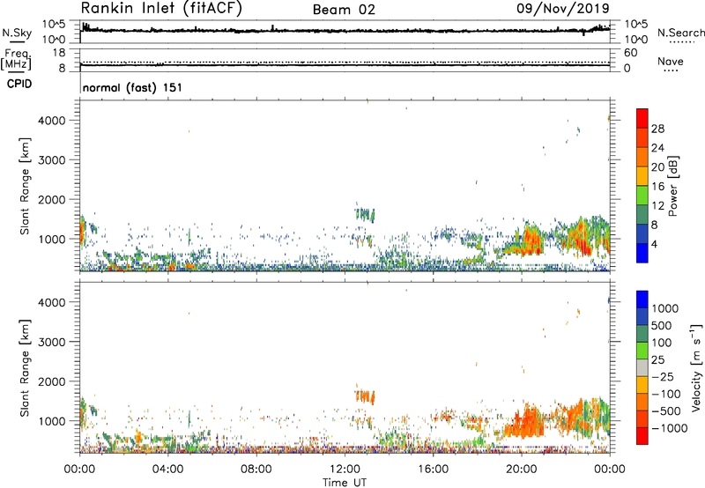Click the '24' label on power colorbar

click(657, 148)
